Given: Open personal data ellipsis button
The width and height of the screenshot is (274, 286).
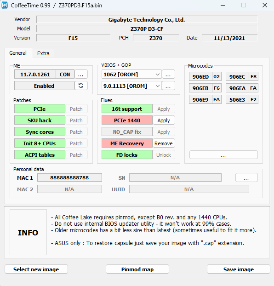Looking at the screenshot, I should tap(246, 177).
